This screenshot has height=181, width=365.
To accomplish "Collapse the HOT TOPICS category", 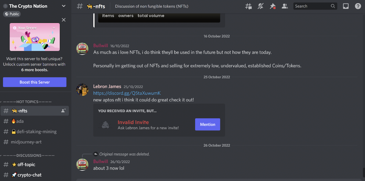I will point(27,102).
